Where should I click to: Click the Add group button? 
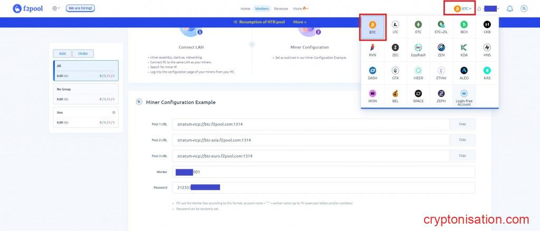click(x=62, y=53)
